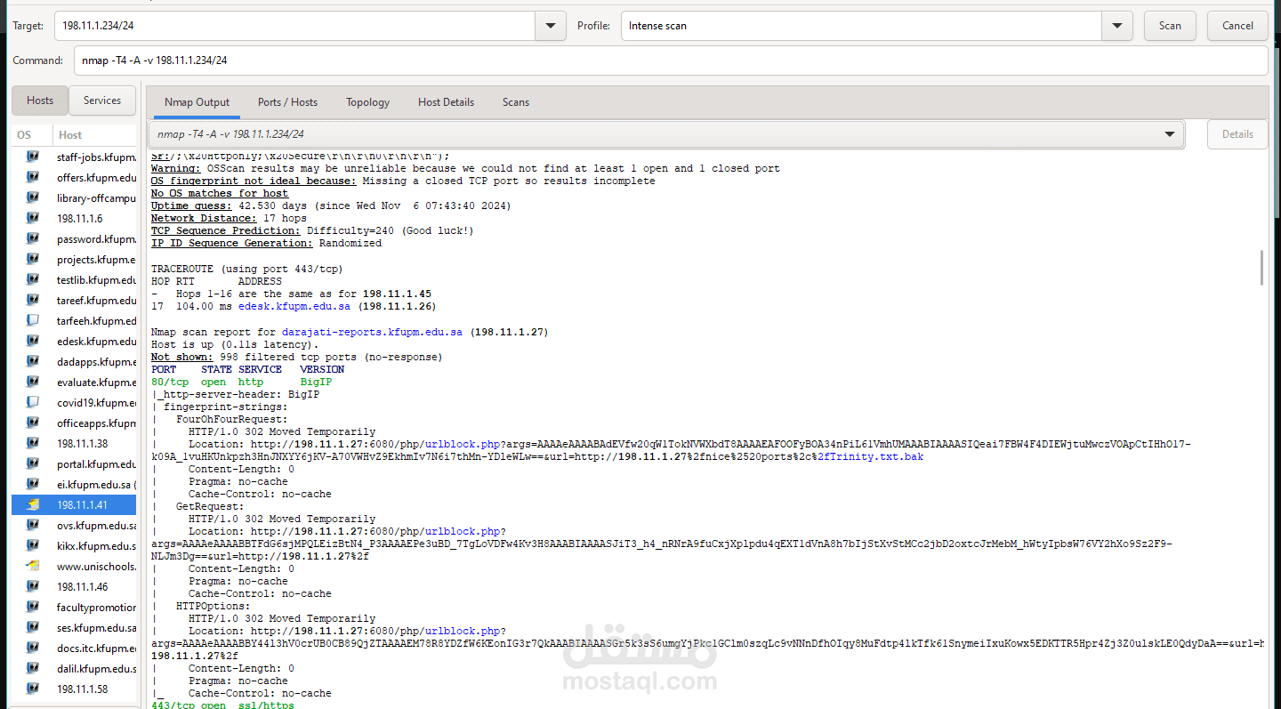
Task: Start the scan with the Scan button
Action: coord(1170,26)
